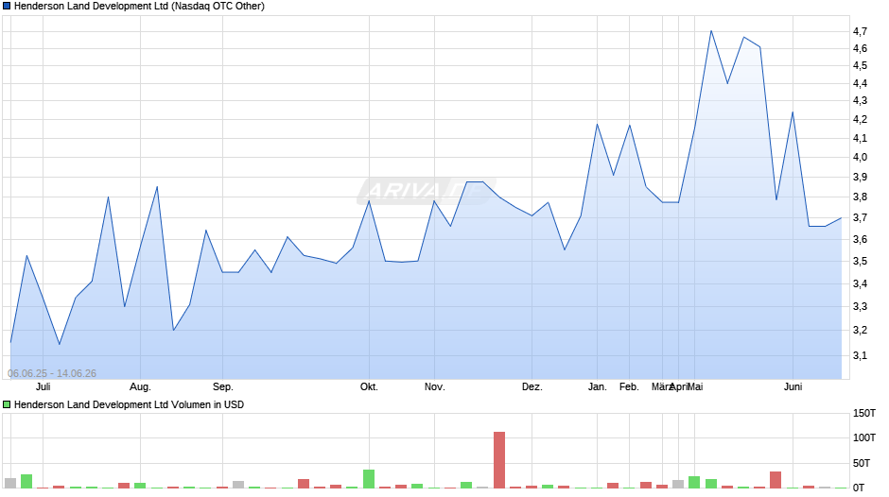The width and height of the screenshot is (889, 497).
Task: Click the 4,6 price axis label
Action: [860, 49]
